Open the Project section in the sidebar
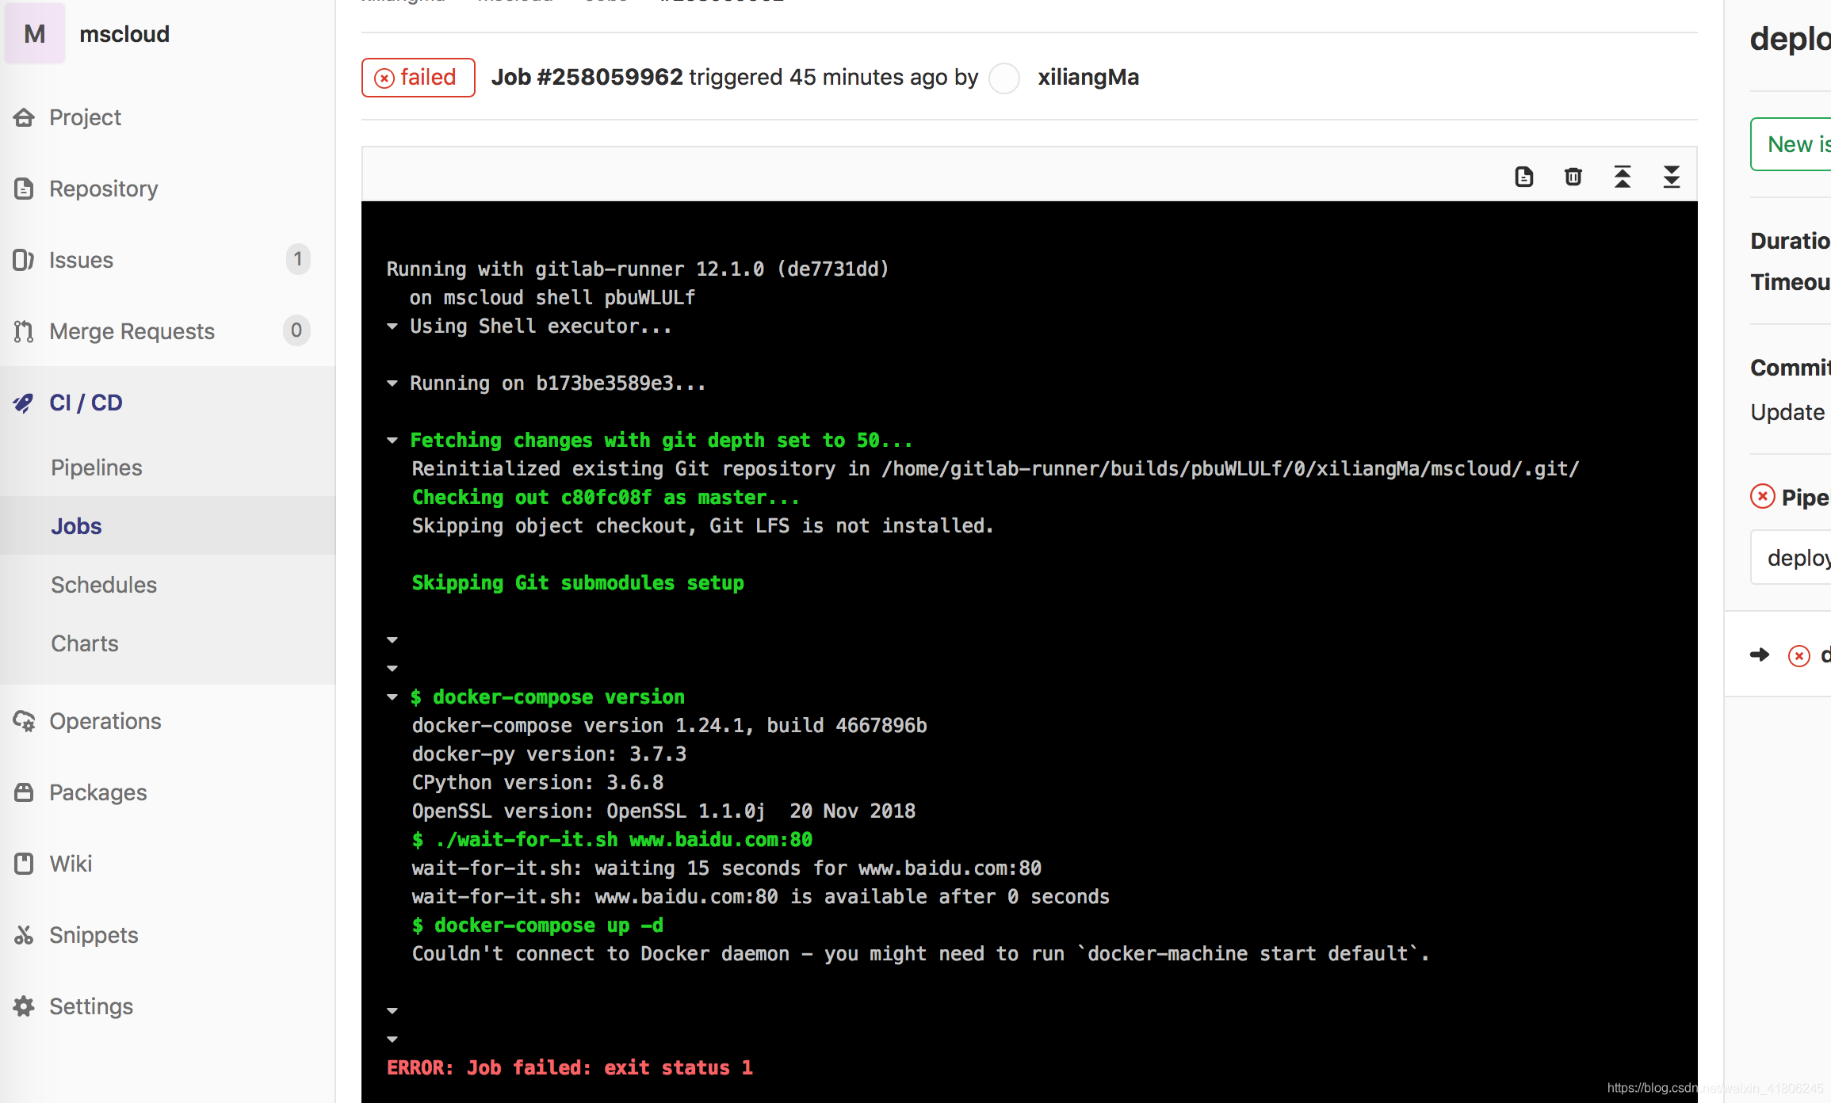The height and width of the screenshot is (1103, 1831). pos(85,116)
